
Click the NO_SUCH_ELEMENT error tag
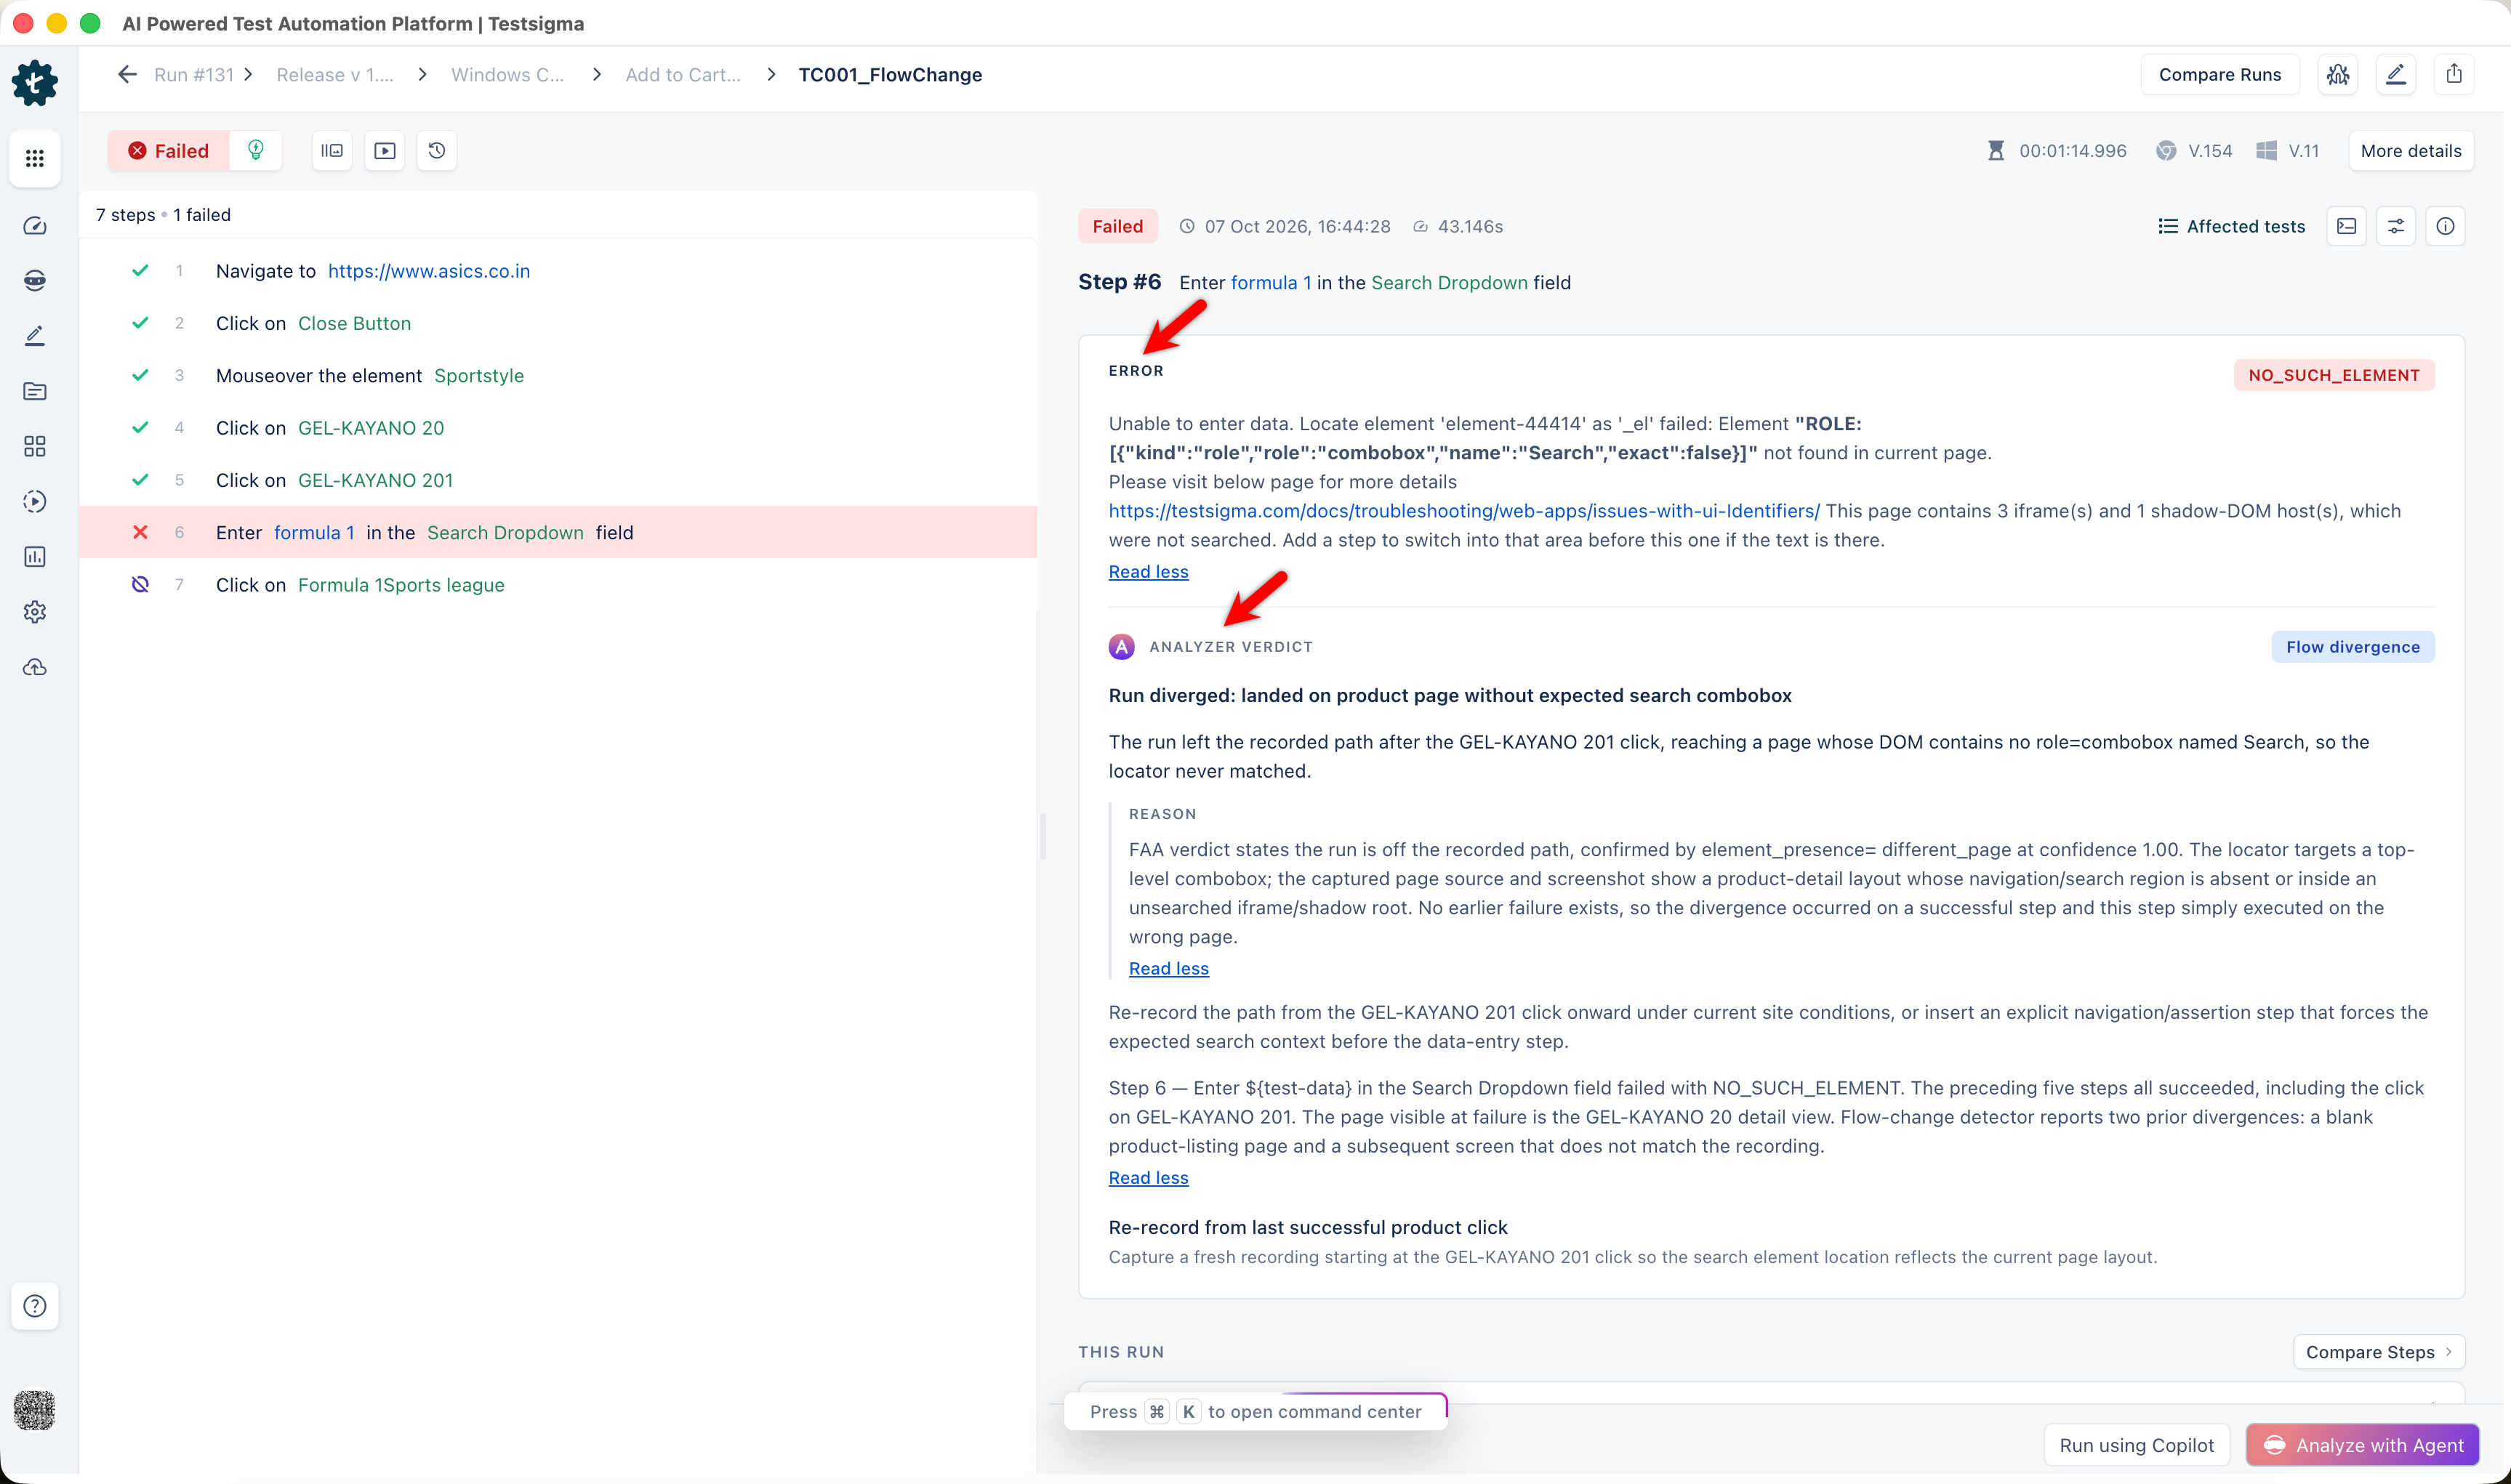coord(2334,376)
